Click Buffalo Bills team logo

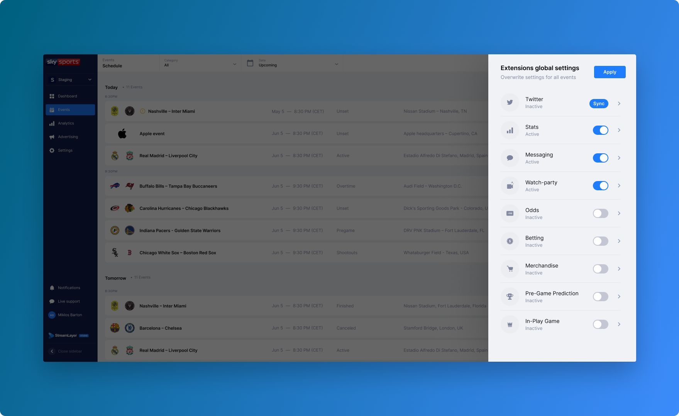115,186
